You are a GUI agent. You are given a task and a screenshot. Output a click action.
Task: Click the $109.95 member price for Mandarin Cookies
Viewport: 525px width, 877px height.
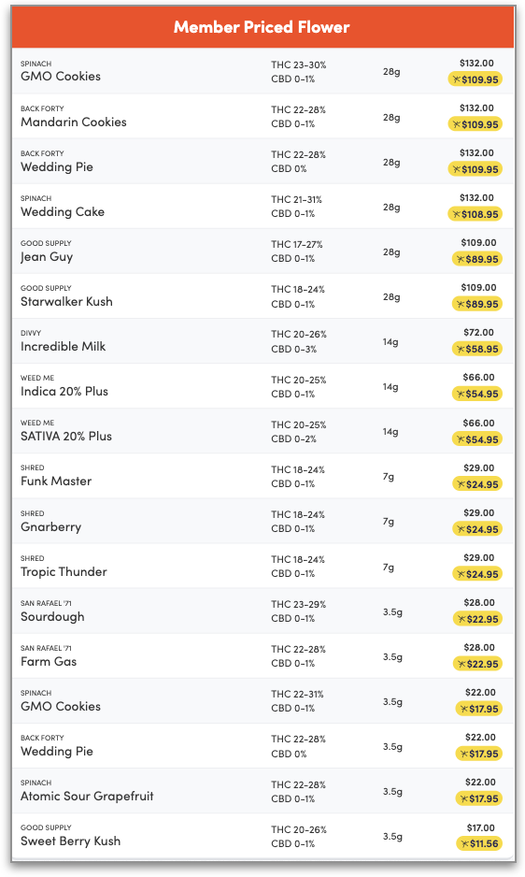[475, 124]
